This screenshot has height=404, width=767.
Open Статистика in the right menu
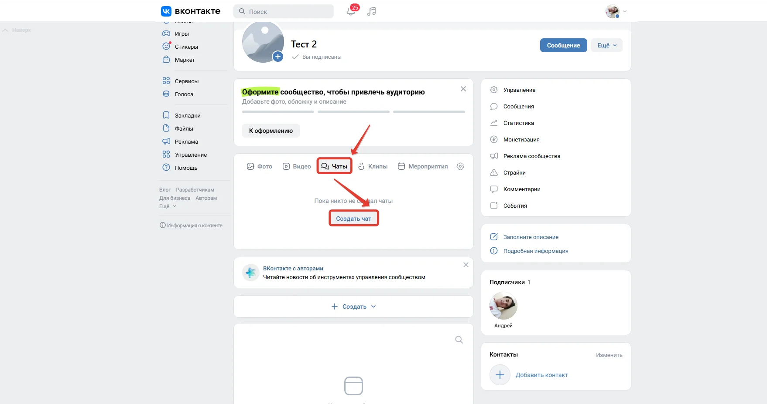point(518,123)
